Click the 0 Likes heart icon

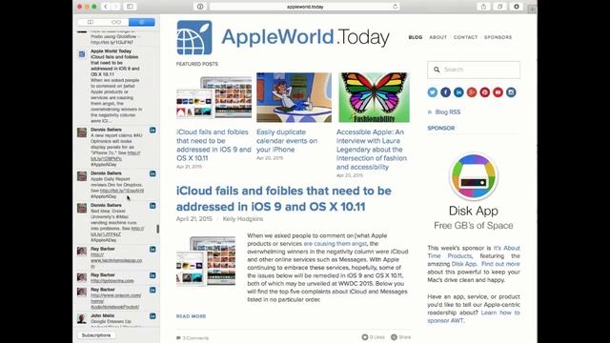(x=365, y=337)
